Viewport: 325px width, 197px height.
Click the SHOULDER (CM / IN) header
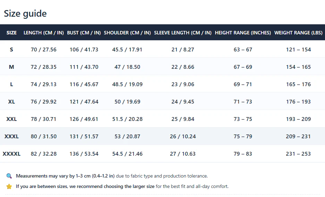point(127,33)
